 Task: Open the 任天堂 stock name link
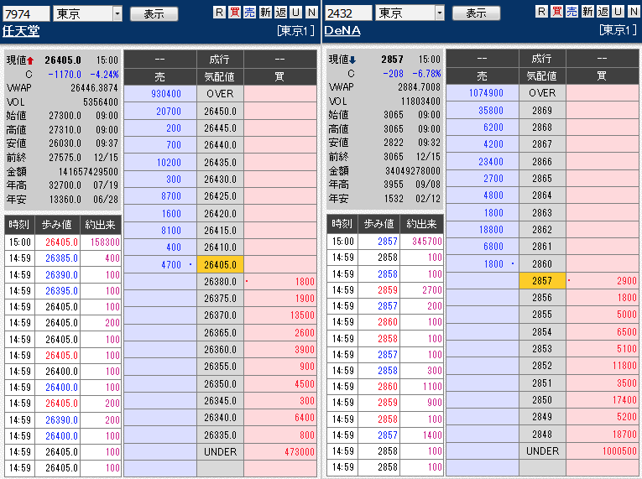21,31
